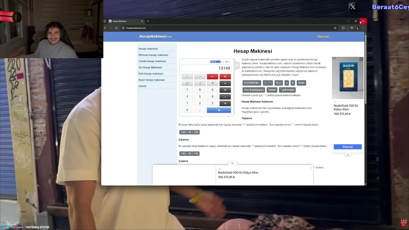This screenshot has height=230, width=409.
Task: Click the red backspace arrow key
Action: 212,77
